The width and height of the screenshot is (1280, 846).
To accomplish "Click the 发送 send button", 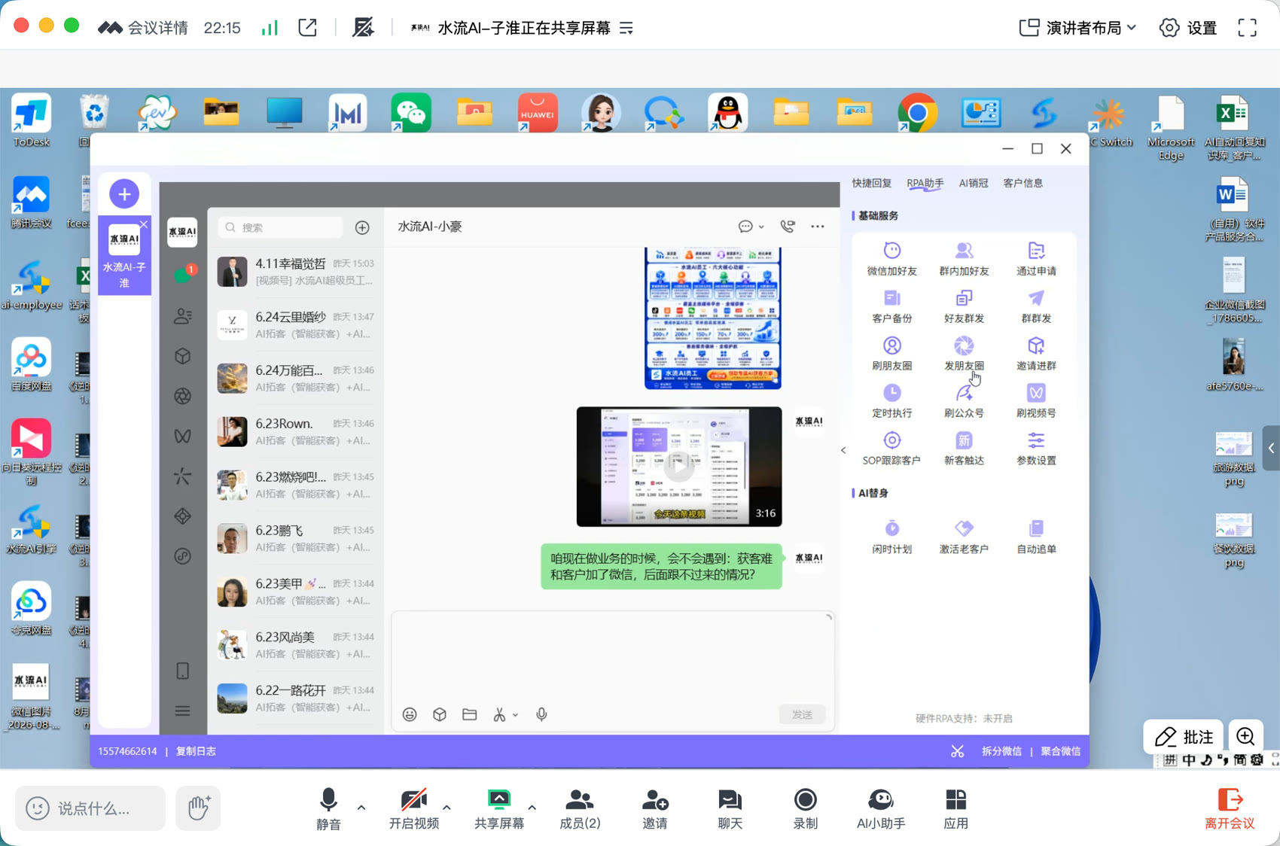I will (802, 714).
